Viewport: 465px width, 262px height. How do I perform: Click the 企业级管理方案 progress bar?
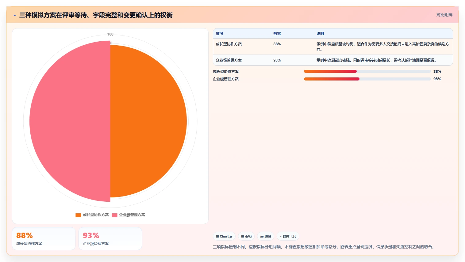tap(367, 79)
